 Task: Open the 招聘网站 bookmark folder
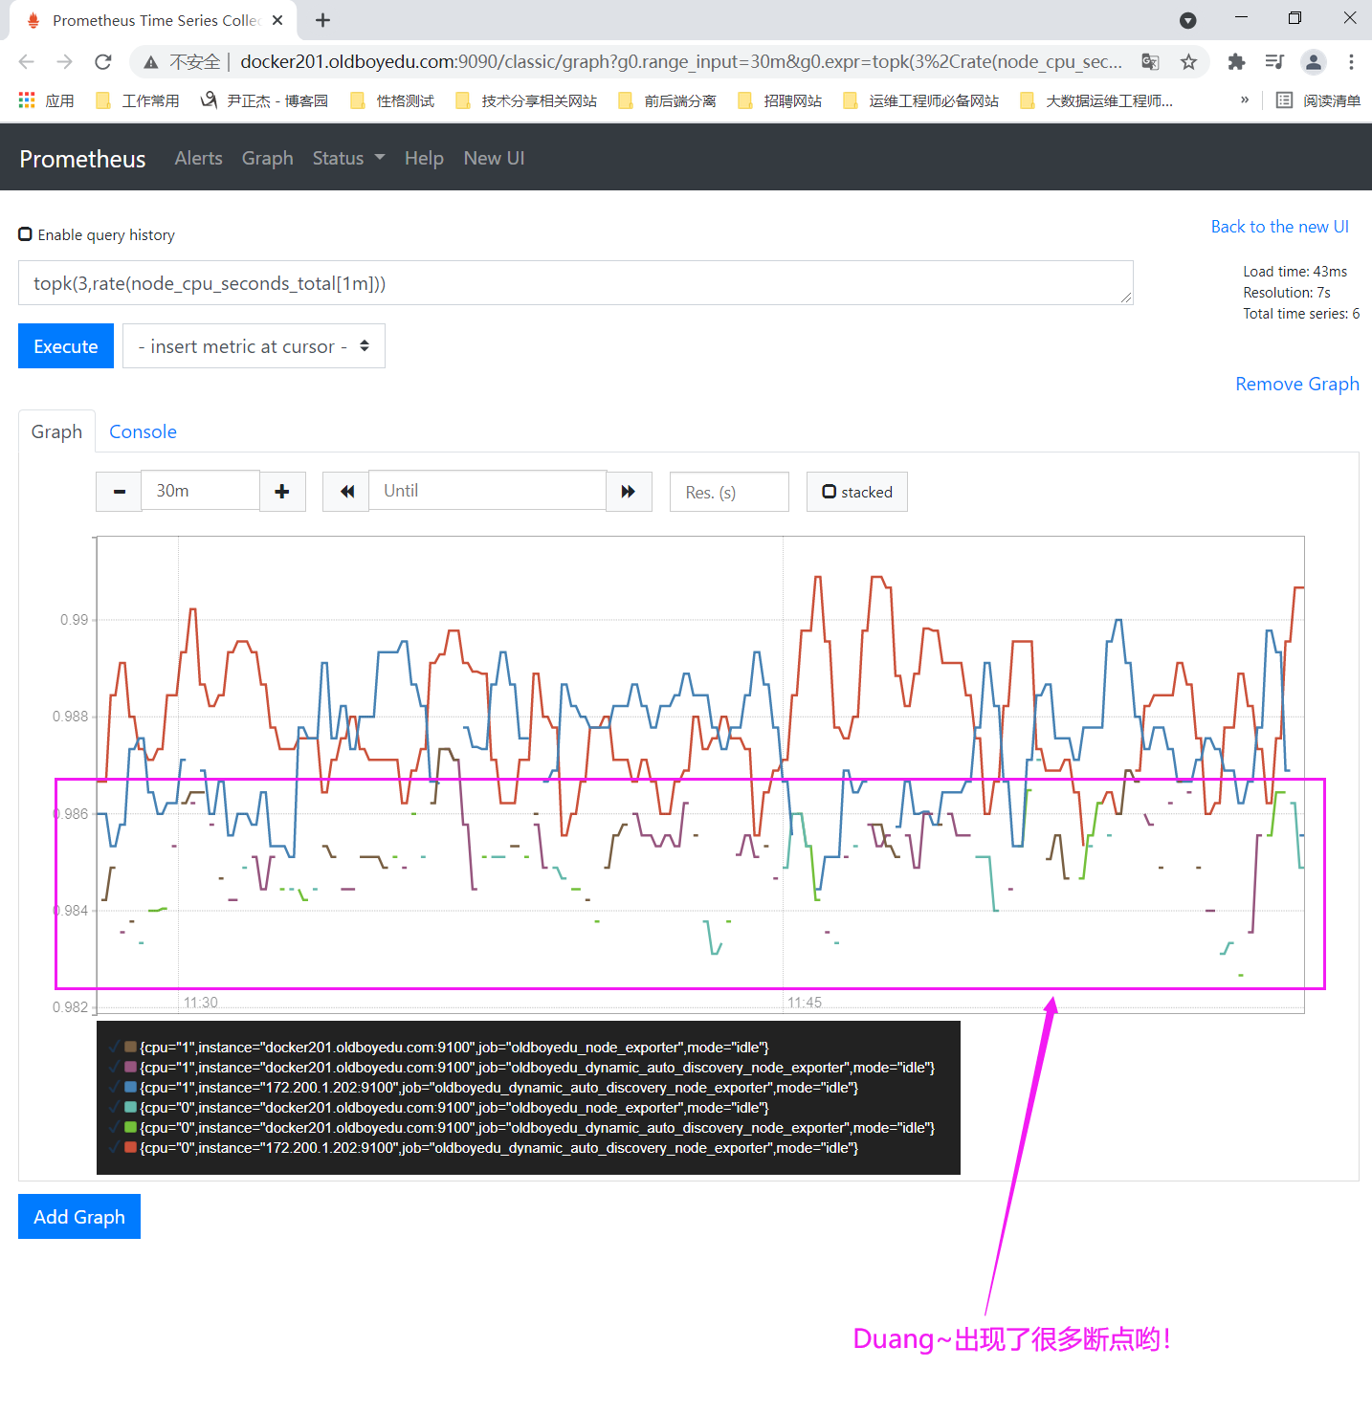(x=780, y=100)
